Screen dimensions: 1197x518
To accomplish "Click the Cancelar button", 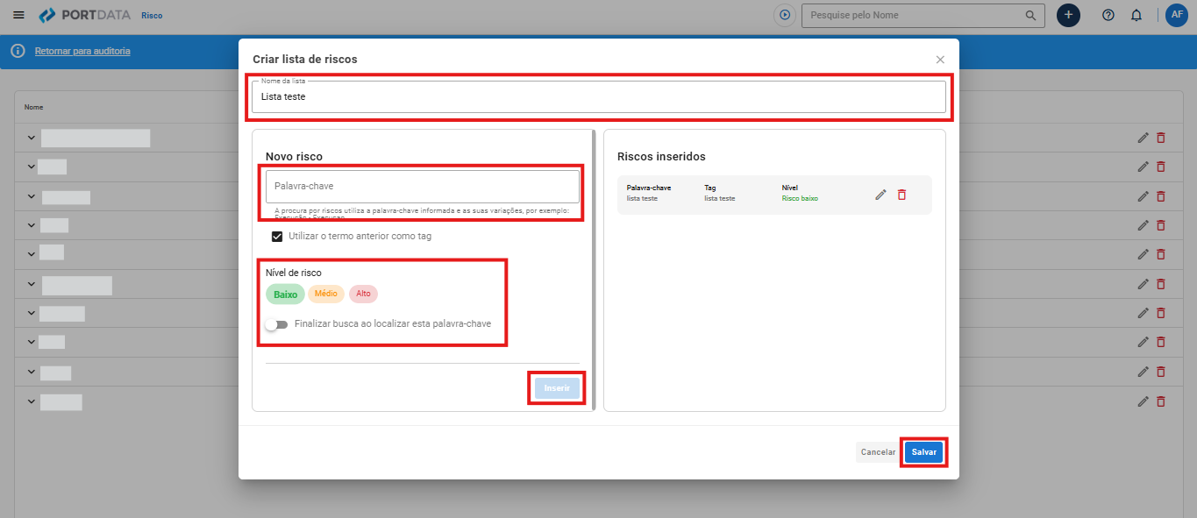I will click(878, 452).
